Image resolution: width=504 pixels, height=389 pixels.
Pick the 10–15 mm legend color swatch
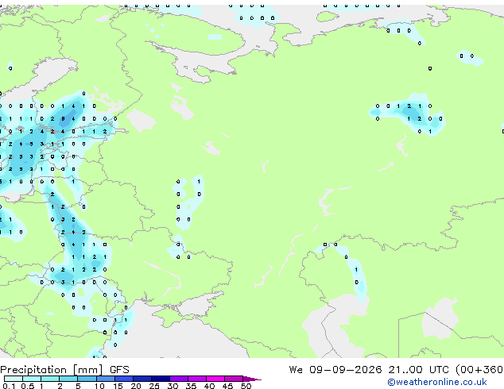105,379
